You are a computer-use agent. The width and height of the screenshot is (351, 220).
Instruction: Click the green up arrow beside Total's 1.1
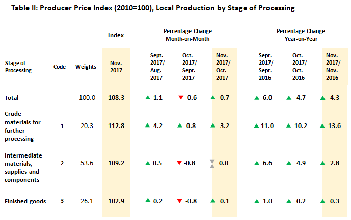point(148,97)
